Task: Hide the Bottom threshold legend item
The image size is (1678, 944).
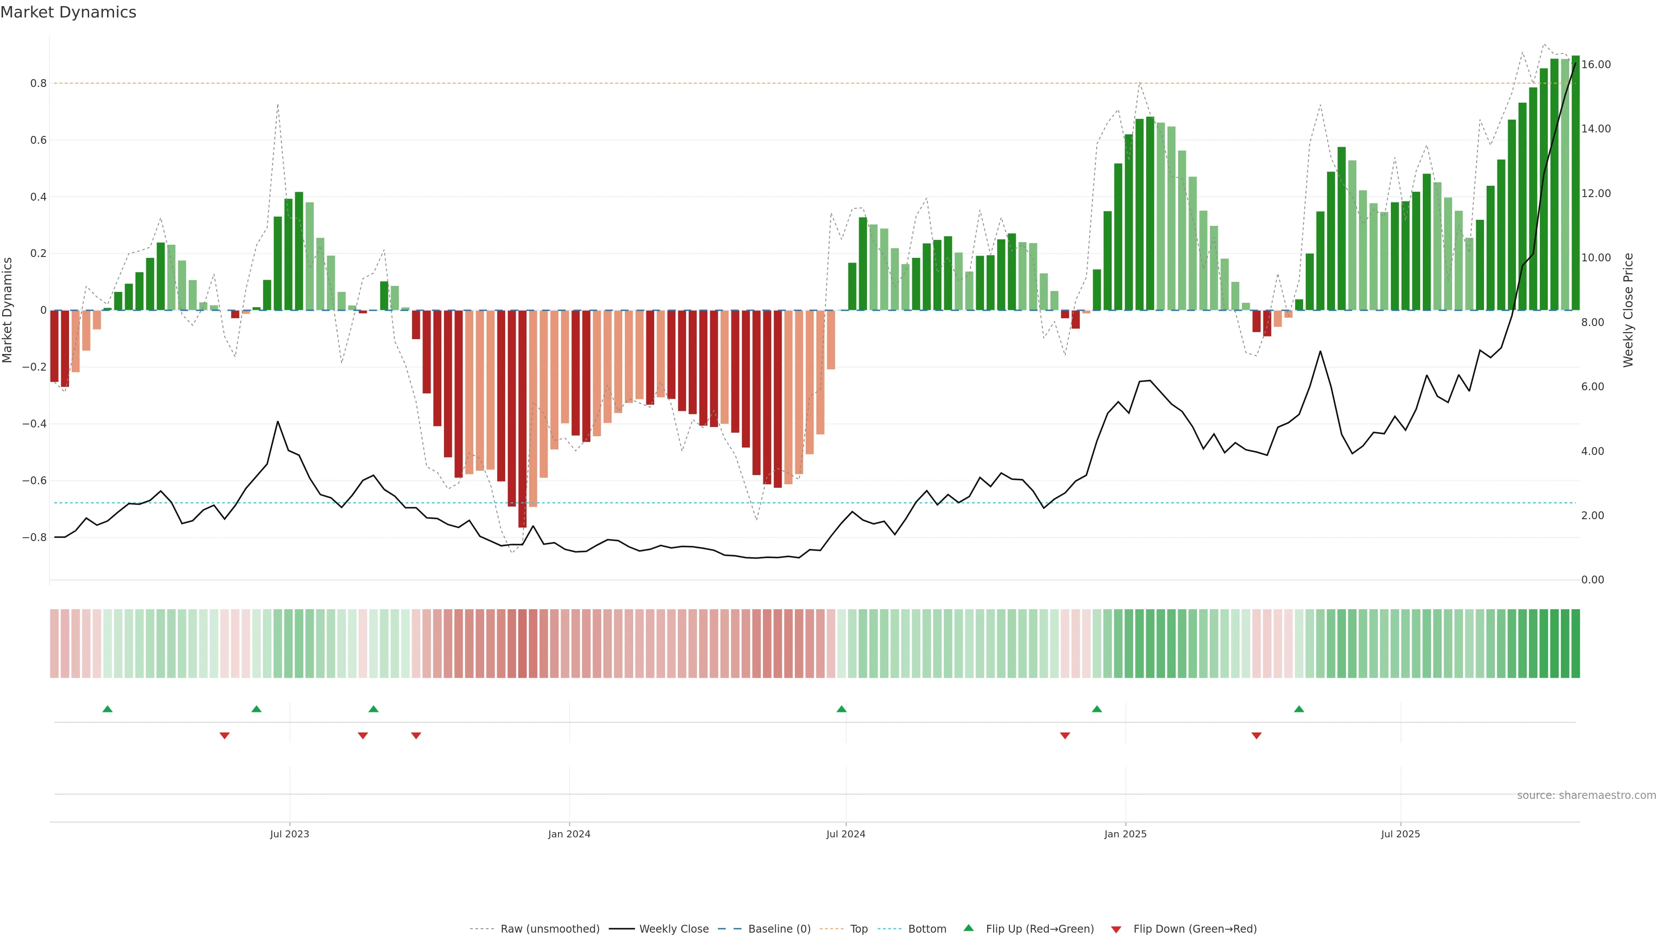Action: coord(927,929)
